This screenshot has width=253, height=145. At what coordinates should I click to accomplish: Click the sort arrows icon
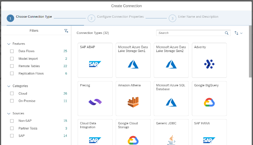click(x=236, y=33)
